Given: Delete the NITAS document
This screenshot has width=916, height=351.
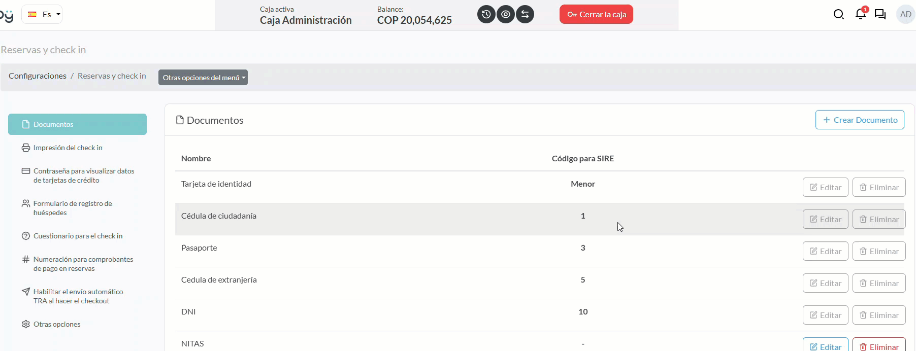Looking at the screenshot, I should click(x=879, y=345).
